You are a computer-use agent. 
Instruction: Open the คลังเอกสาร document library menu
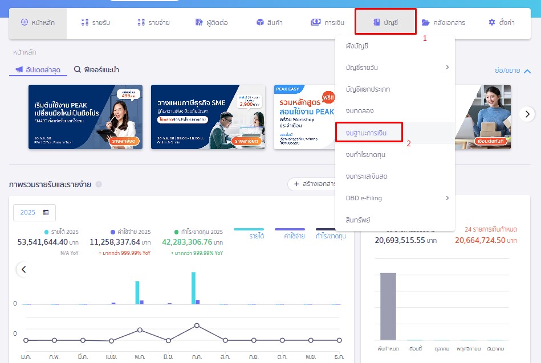pyautogui.click(x=444, y=23)
